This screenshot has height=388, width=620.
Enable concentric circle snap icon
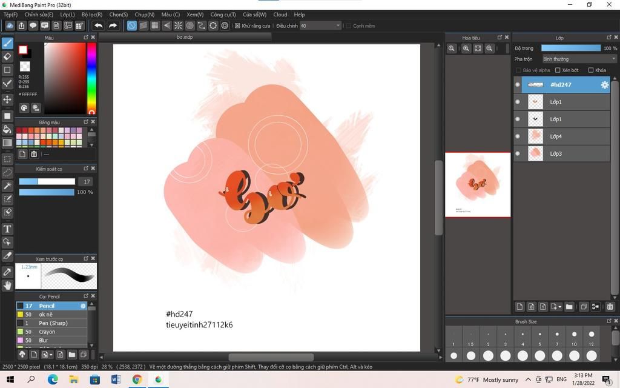click(190, 25)
